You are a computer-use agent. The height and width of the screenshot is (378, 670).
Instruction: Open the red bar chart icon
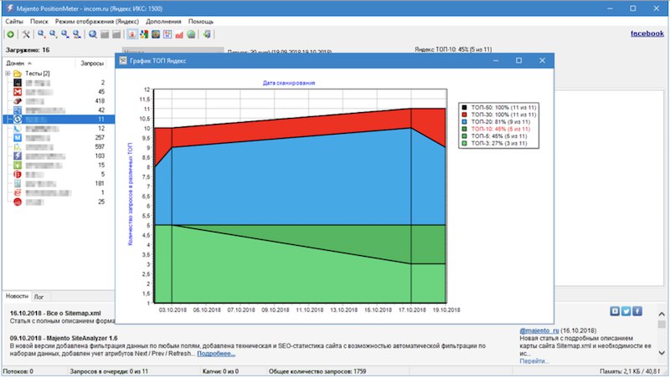pyautogui.click(x=179, y=34)
